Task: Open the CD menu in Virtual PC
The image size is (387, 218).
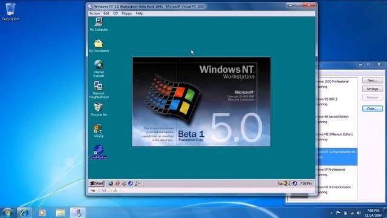Action: click(115, 13)
